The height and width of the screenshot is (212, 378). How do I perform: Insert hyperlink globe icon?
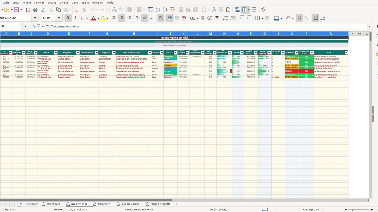click(x=214, y=10)
